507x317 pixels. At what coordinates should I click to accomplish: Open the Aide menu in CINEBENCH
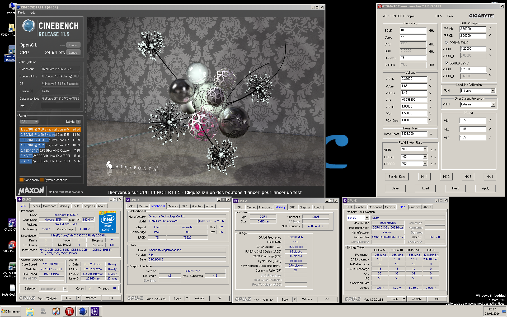point(32,13)
